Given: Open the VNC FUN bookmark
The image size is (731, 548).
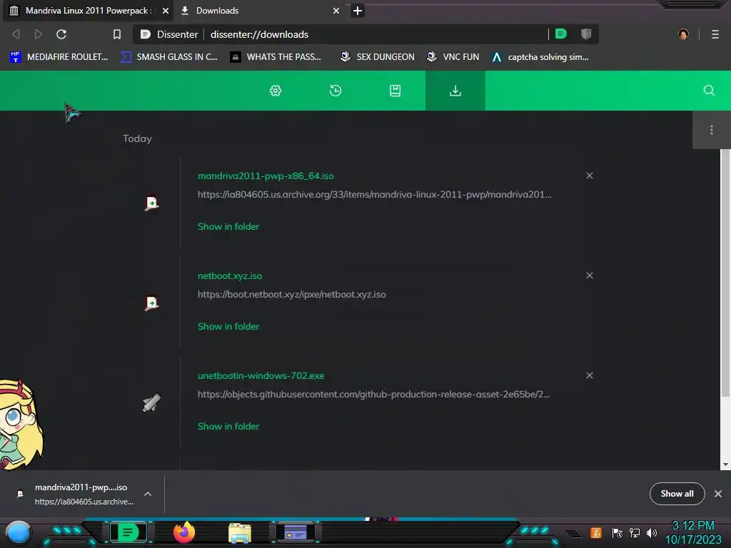Looking at the screenshot, I should click(453, 57).
